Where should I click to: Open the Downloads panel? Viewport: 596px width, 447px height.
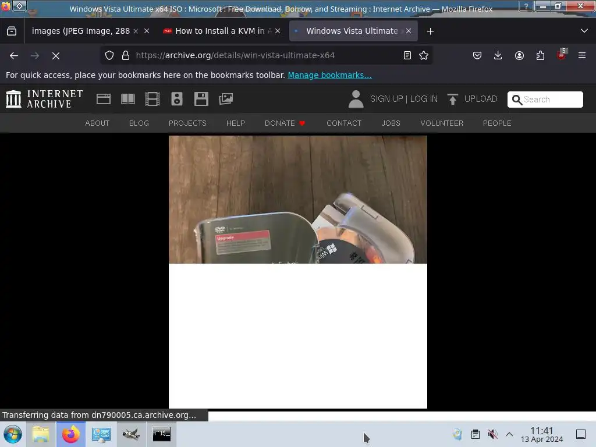pos(498,55)
